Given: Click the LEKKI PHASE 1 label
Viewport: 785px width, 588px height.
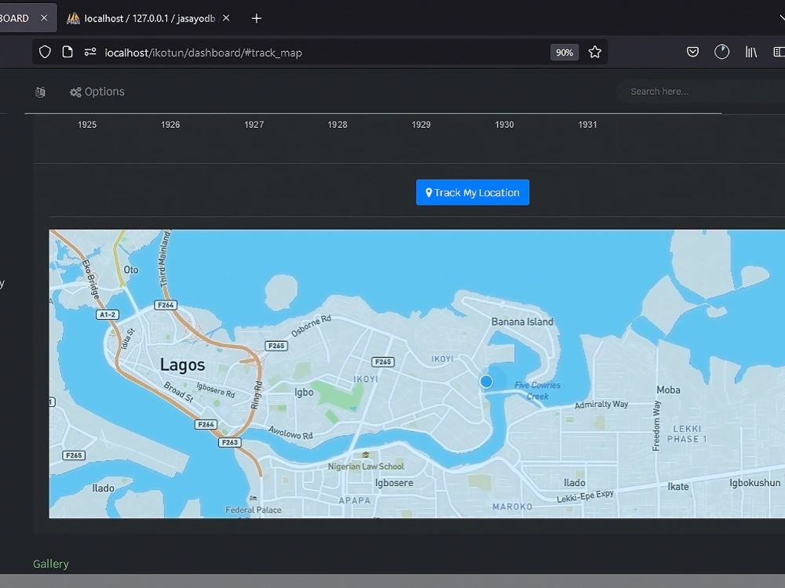Looking at the screenshot, I should click(x=687, y=434).
